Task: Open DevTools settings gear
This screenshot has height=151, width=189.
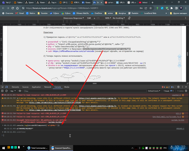Action: click(178, 87)
